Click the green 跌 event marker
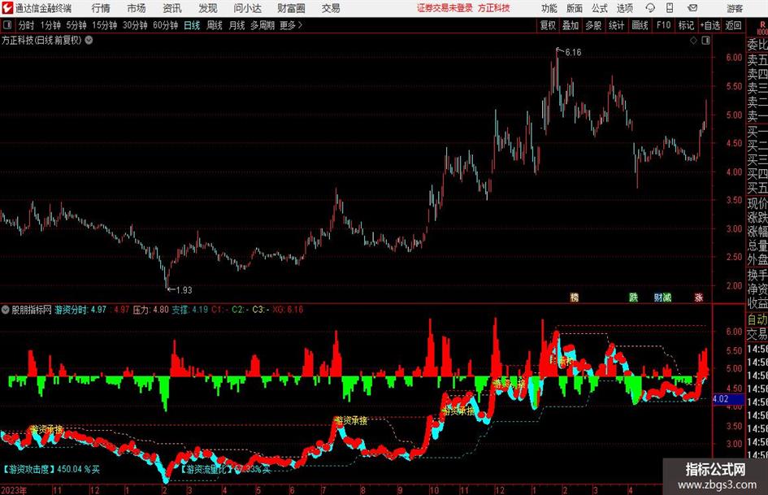 633,297
